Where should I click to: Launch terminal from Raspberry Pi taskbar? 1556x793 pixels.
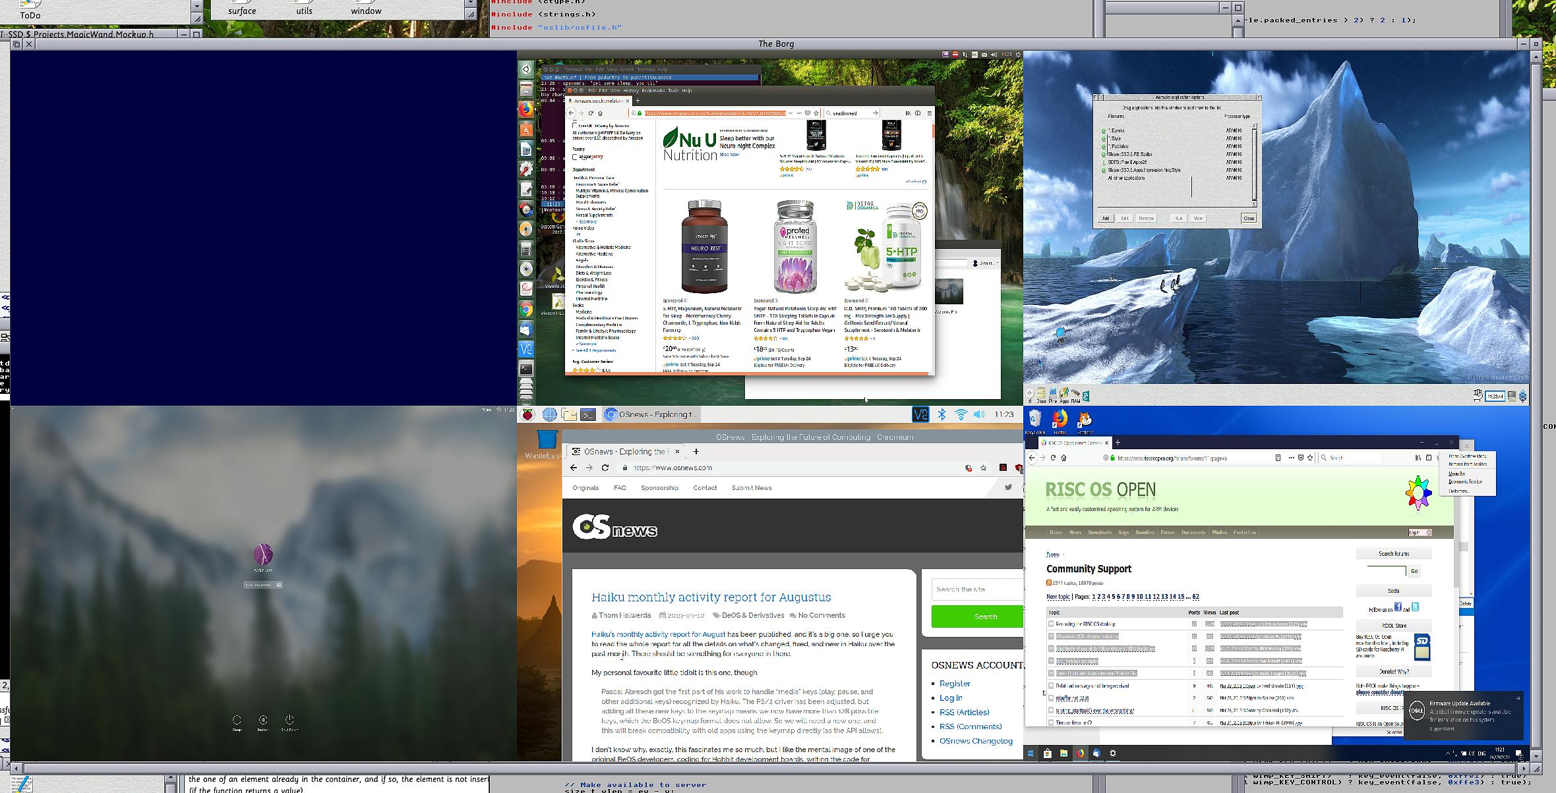(x=589, y=414)
